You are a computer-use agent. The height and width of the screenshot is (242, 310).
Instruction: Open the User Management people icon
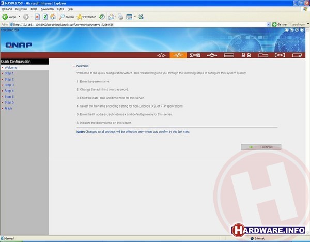[x=246, y=55]
